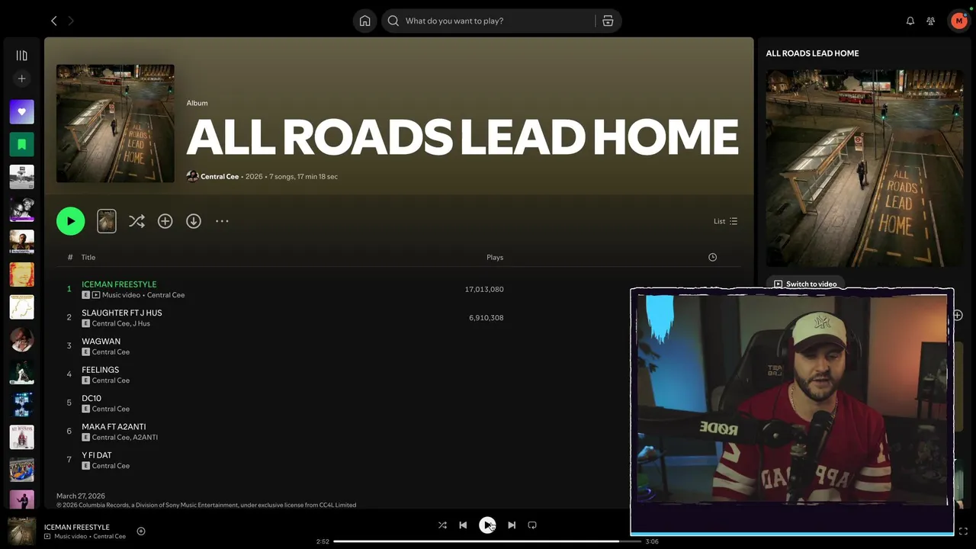976x549 pixels.
Task: Open the friends activity icon
Action: (930, 21)
